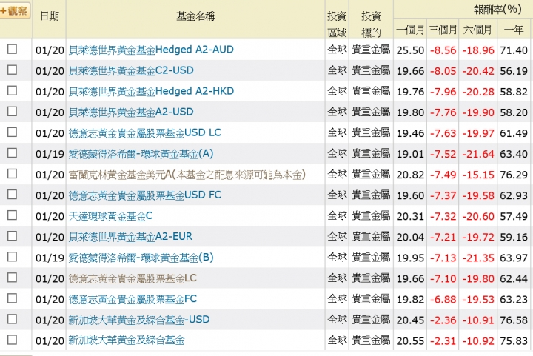Tick checkbox for 德意志黃金貴金屬股票基金USD LC
The image size is (533, 356).
click(x=13, y=132)
